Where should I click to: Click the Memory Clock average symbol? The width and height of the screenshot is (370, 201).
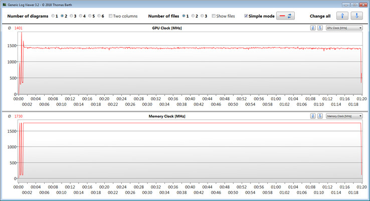[9, 116]
